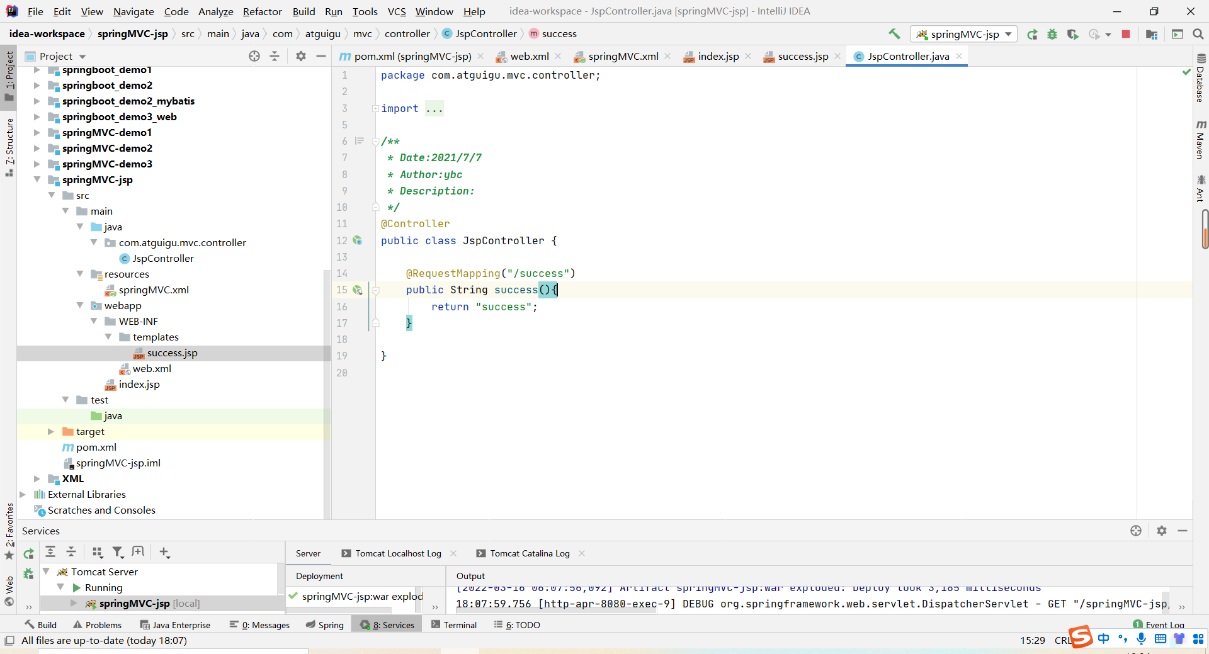The width and height of the screenshot is (1209, 654).
Task: Minimize the Services tool window
Action: (x=1183, y=531)
